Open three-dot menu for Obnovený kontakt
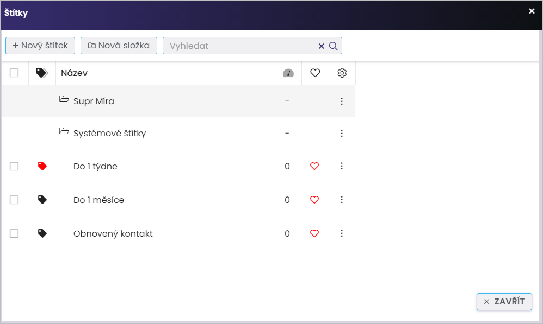The width and height of the screenshot is (543, 324). 342,233
